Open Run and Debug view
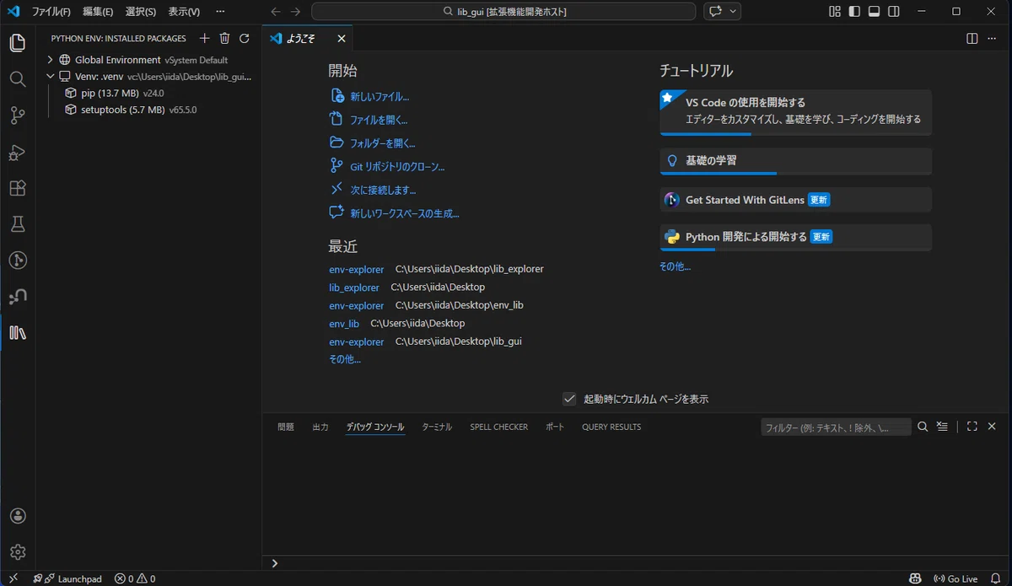 (x=18, y=152)
